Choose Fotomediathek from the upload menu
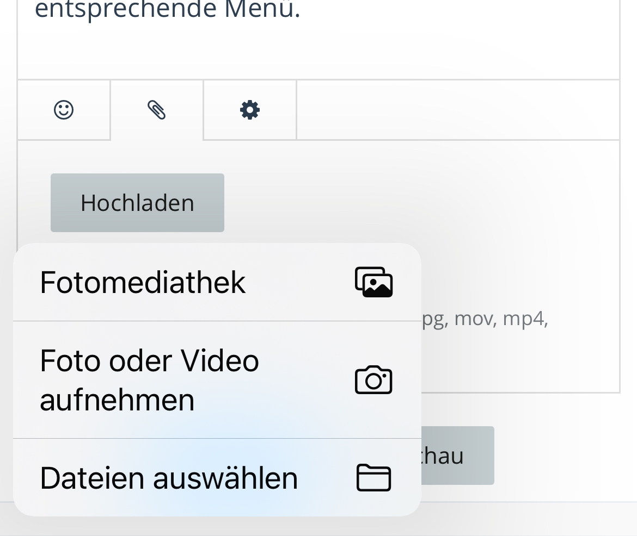 143,282
